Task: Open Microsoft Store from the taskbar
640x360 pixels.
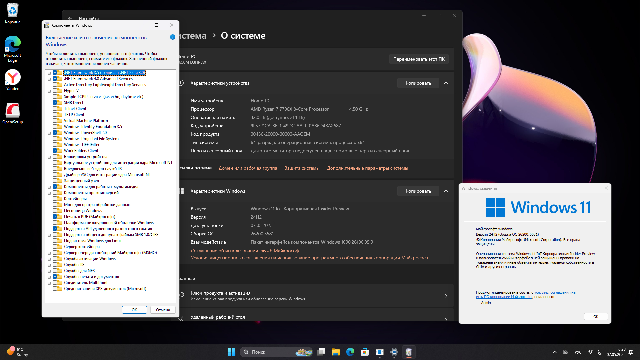Action: pyautogui.click(x=365, y=352)
